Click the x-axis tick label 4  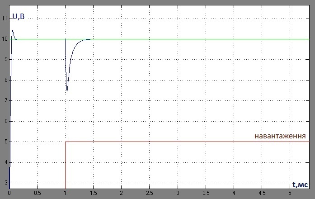point(234,193)
